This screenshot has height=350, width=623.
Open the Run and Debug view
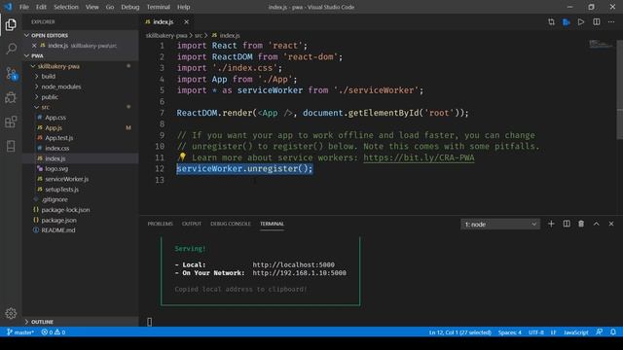(x=11, y=97)
